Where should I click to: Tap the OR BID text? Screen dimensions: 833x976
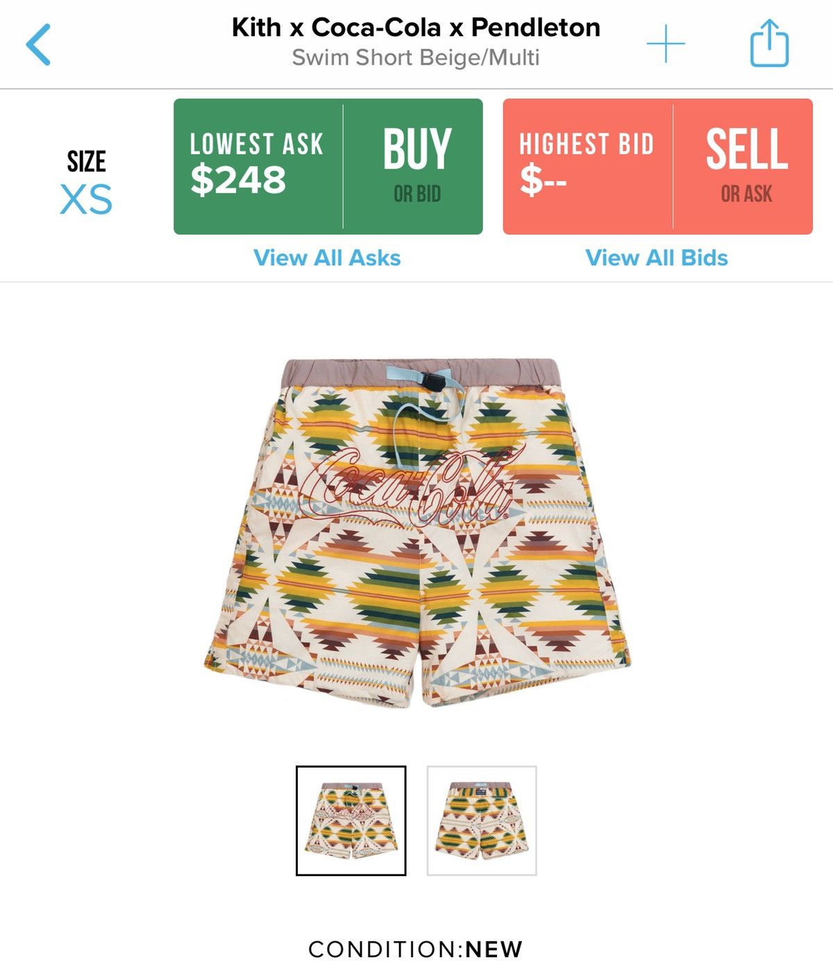coord(417,194)
